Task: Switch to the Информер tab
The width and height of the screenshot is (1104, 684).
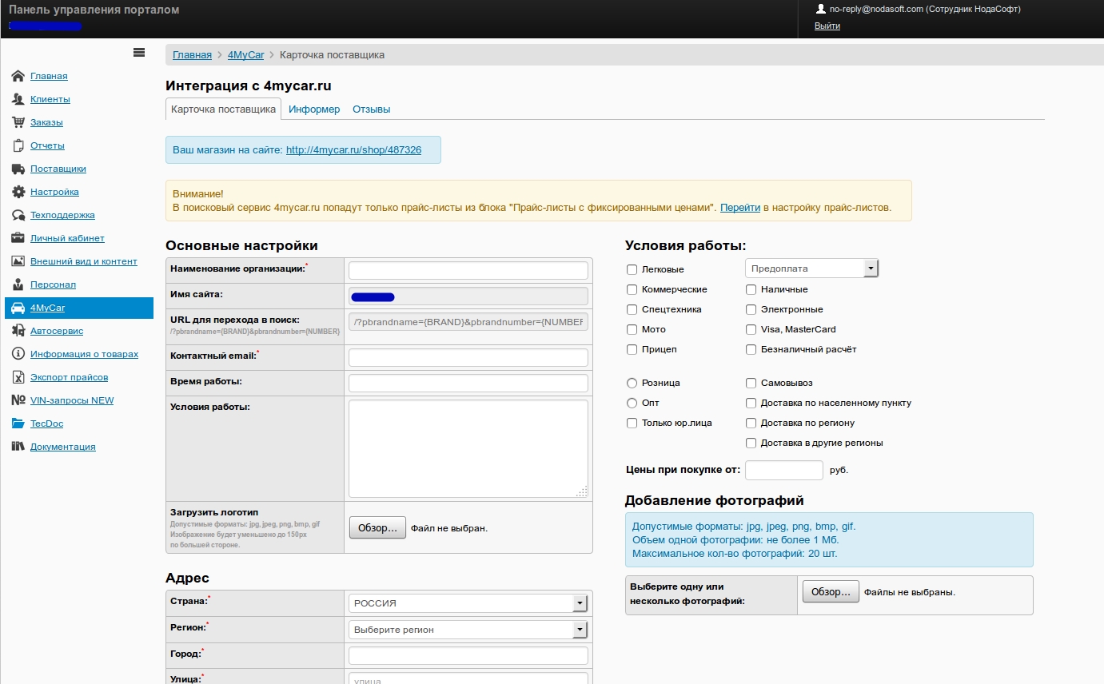Action: point(314,109)
